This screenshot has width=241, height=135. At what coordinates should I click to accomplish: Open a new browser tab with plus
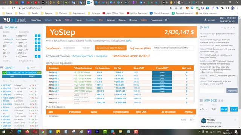click(202, 3)
